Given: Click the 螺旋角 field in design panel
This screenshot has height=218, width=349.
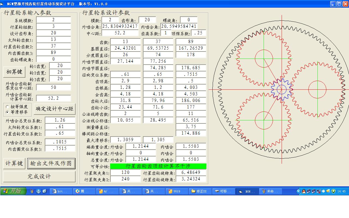Looking at the screenshot, I should [x=189, y=20].
